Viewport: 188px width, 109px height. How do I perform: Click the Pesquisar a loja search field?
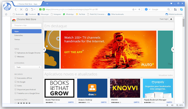[27, 25]
